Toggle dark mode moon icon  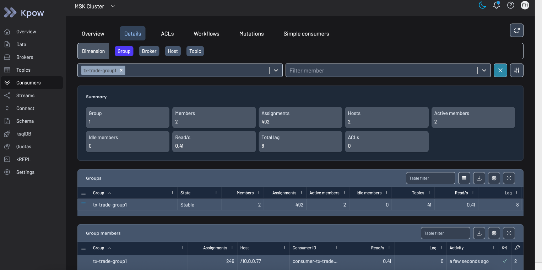click(x=482, y=5)
